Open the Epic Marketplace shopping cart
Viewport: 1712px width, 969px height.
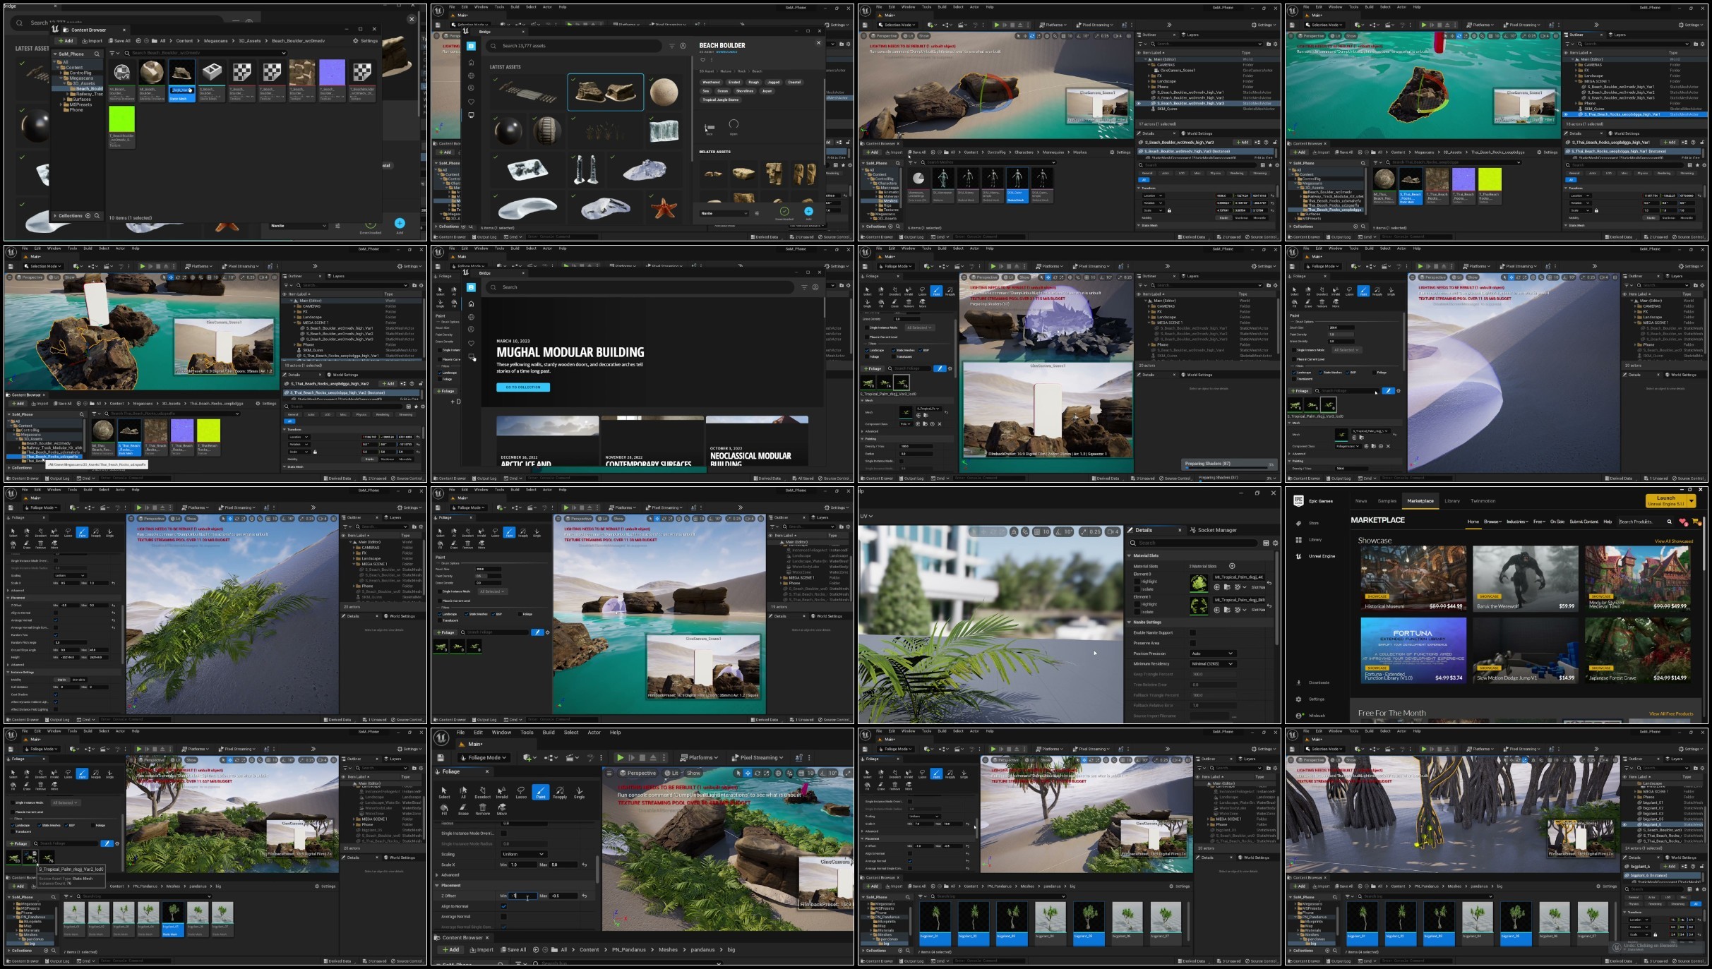point(1696,522)
